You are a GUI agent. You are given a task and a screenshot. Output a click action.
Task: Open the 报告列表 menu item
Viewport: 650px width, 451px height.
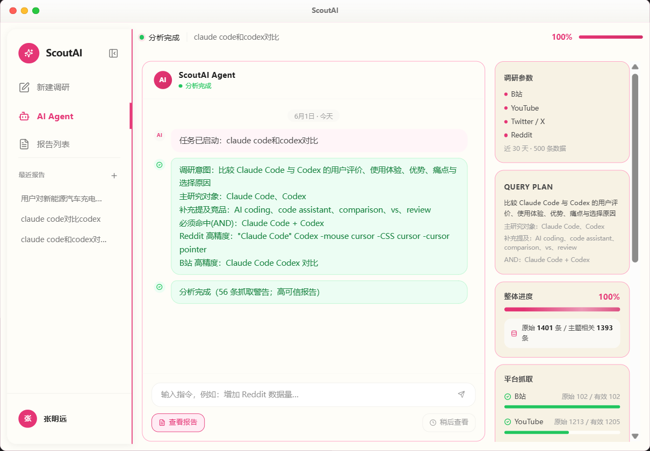click(x=69, y=144)
